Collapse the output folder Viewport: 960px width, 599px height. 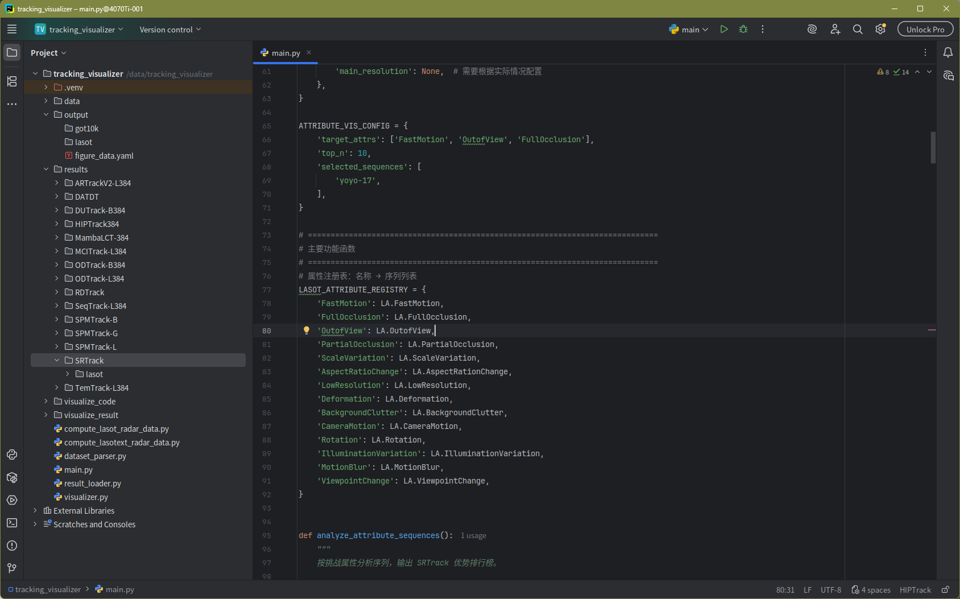[46, 115]
